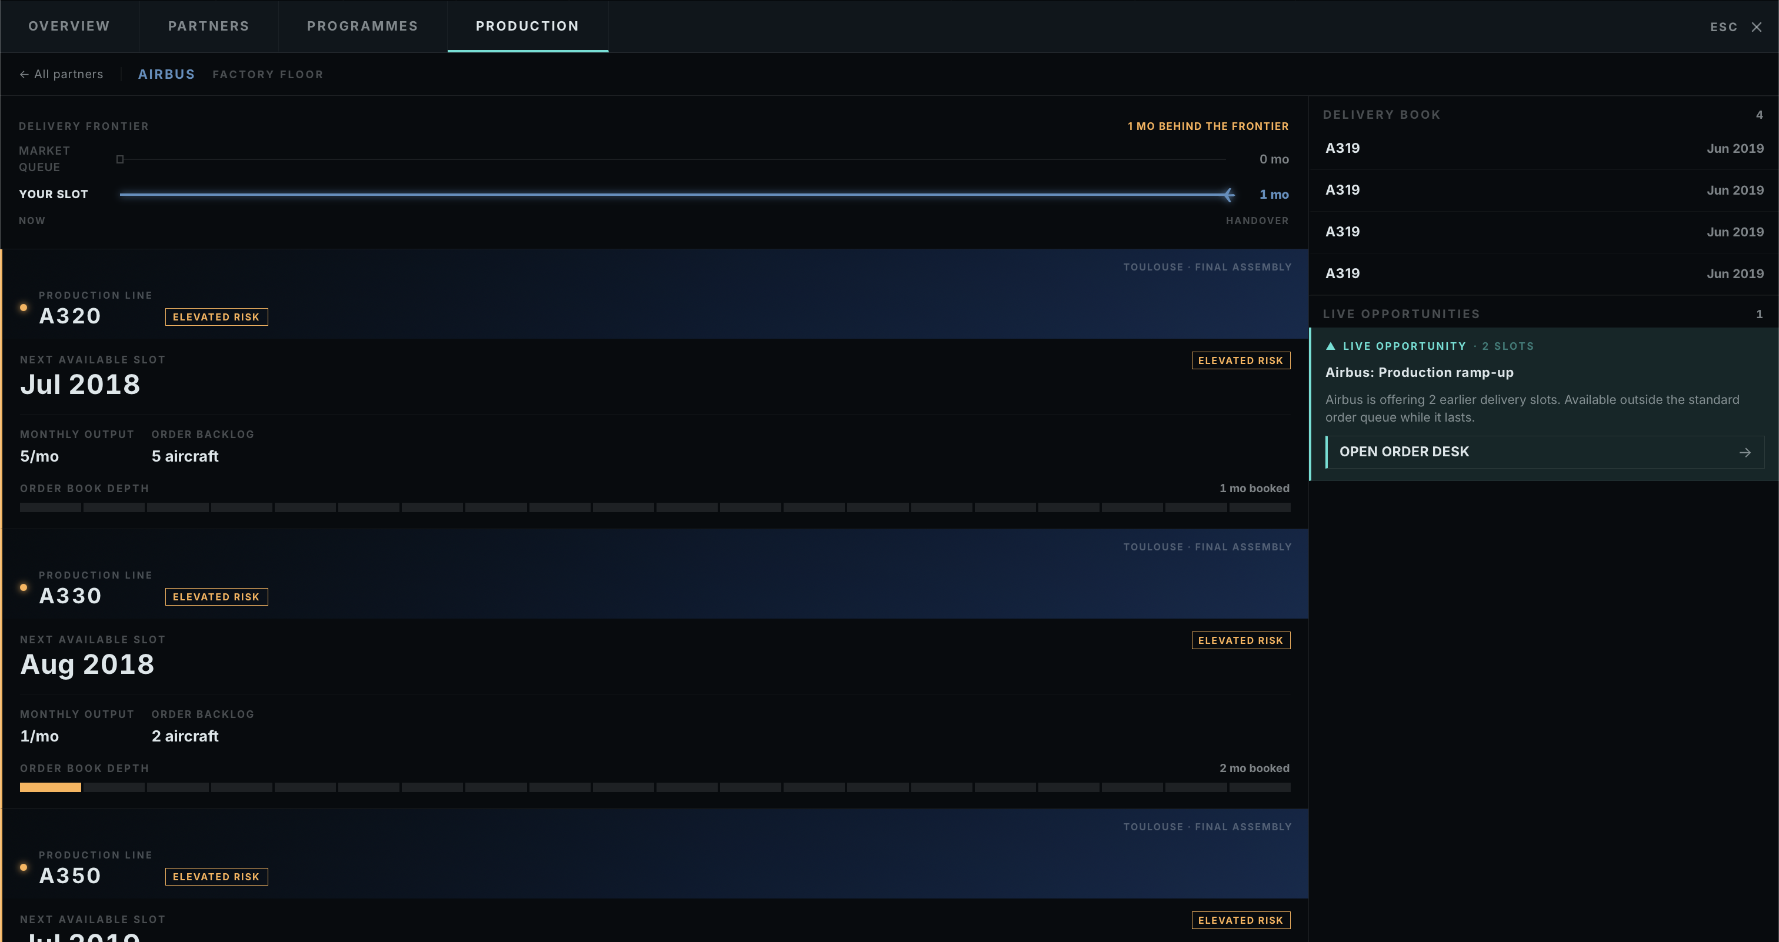Image resolution: width=1779 pixels, height=942 pixels.
Task: Click the "1 mo booked" label
Action: 1254,489
